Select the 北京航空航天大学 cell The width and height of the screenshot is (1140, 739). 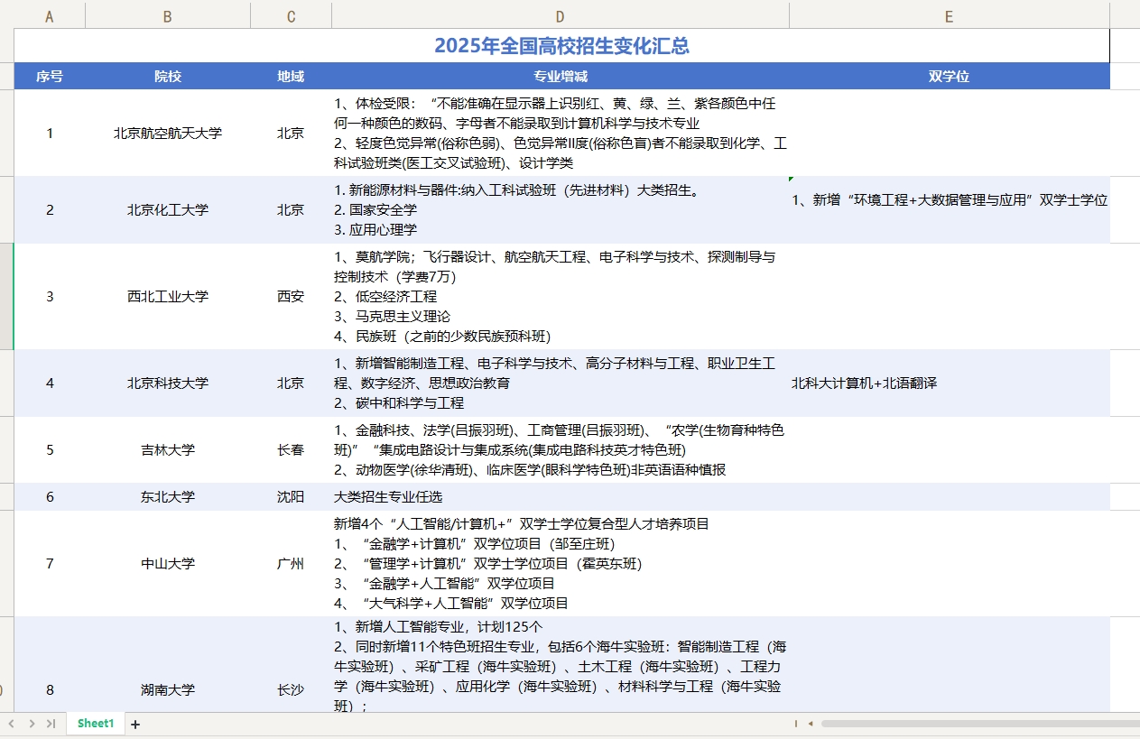[167, 133]
